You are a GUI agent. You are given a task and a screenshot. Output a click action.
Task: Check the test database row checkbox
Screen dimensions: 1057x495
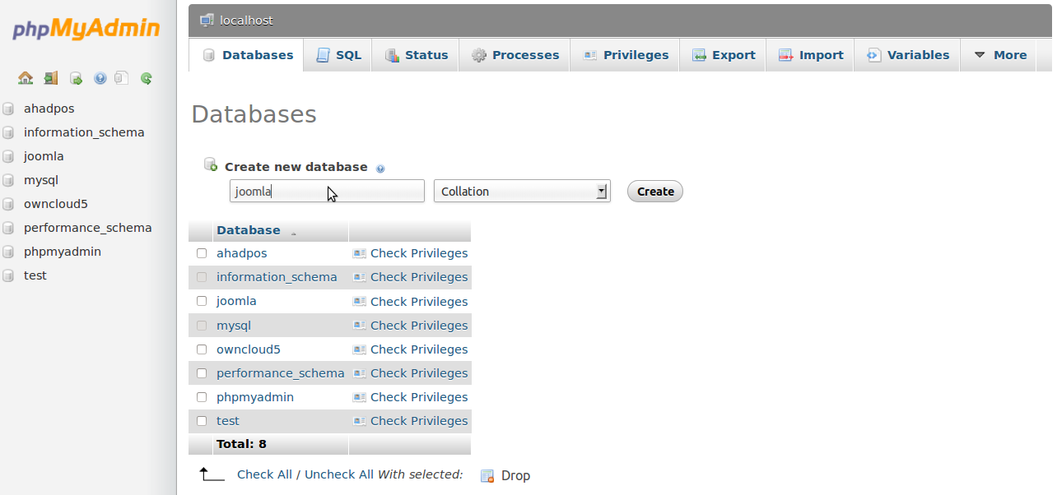coord(202,421)
